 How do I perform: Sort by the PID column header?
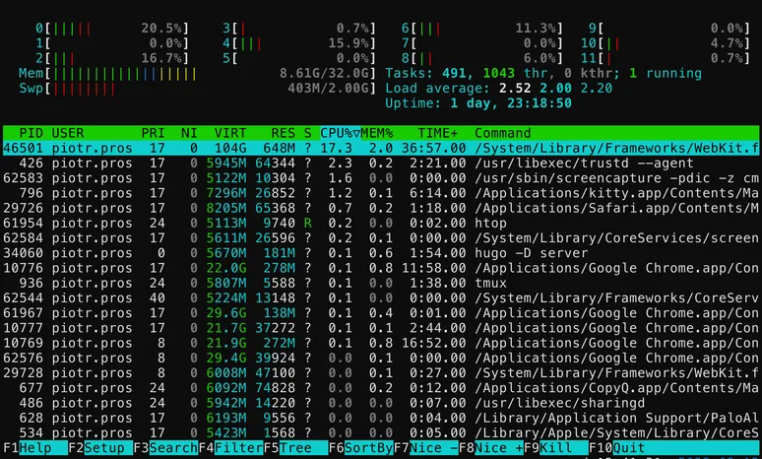[32, 133]
